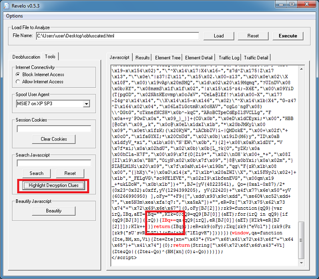This screenshot has height=279, width=319.
Task: Open the Element Tree tab
Action: 168,58
